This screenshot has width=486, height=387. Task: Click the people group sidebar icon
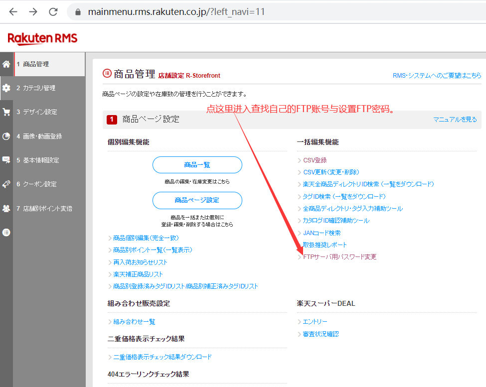(x=6, y=208)
